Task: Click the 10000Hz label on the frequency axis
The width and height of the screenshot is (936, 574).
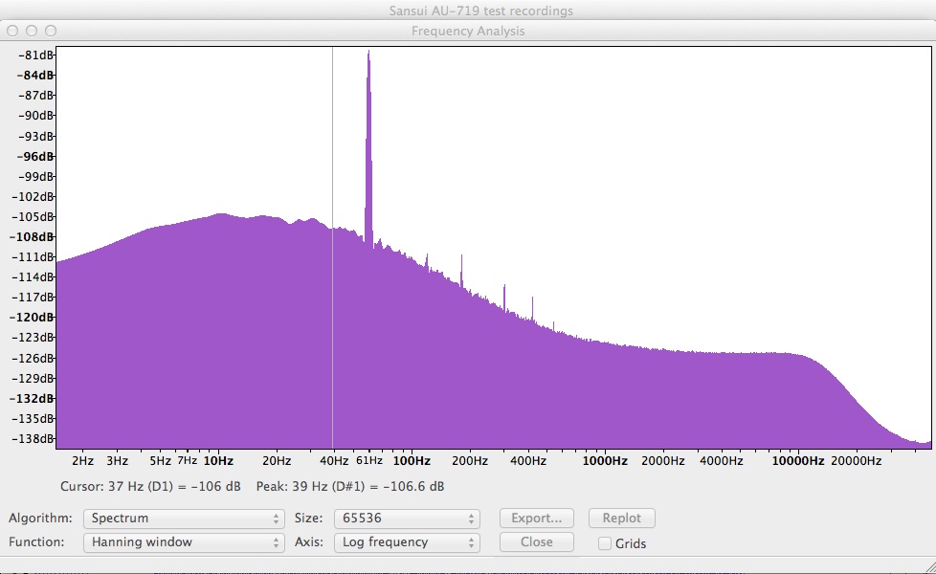Action: [798, 460]
